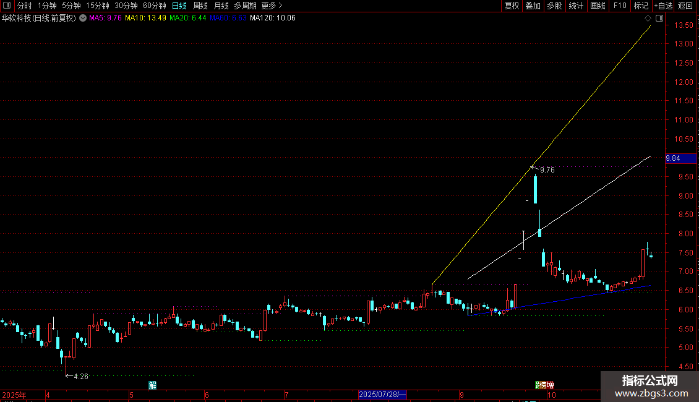Click the MA10: 13.49 label

coord(146,18)
